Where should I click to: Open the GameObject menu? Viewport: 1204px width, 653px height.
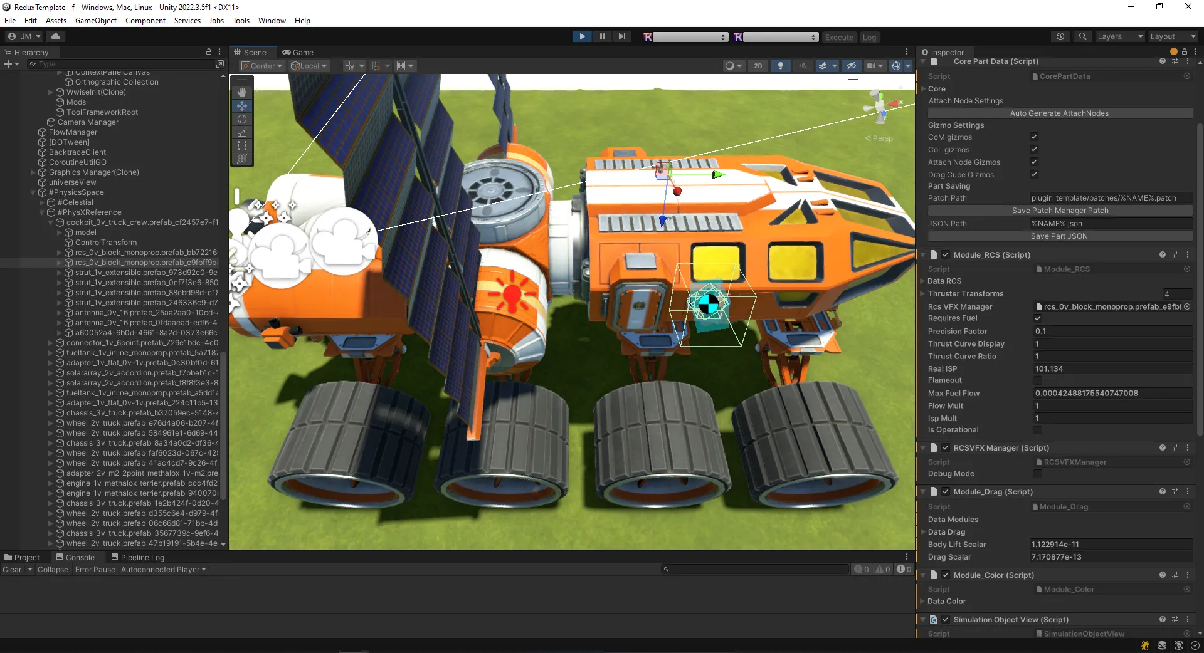click(96, 21)
